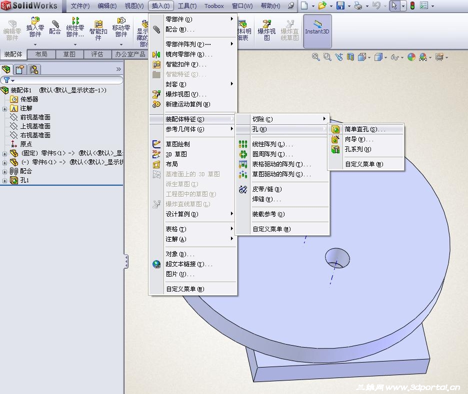Image resolution: width=468 pixels, height=394 pixels.
Task: Click the Save disk icon
Action: click(340, 5)
